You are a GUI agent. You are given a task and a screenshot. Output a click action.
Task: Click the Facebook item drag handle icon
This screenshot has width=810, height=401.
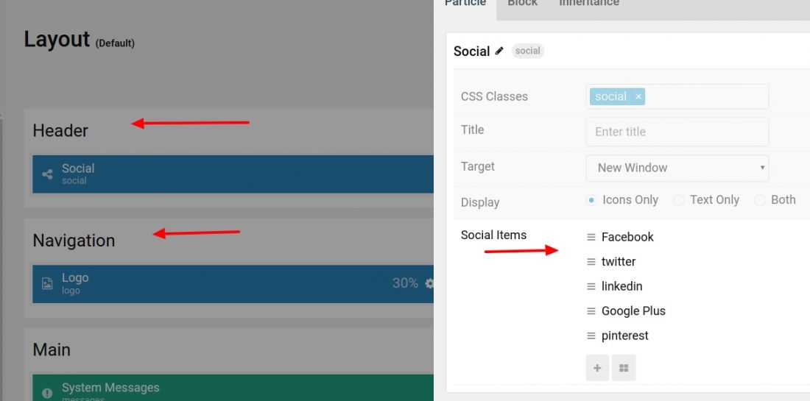(x=591, y=237)
